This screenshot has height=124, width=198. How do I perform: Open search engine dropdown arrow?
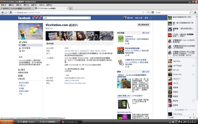click(154, 12)
